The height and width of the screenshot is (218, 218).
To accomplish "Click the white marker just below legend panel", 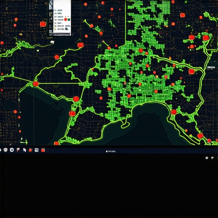I will click(52, 42).
